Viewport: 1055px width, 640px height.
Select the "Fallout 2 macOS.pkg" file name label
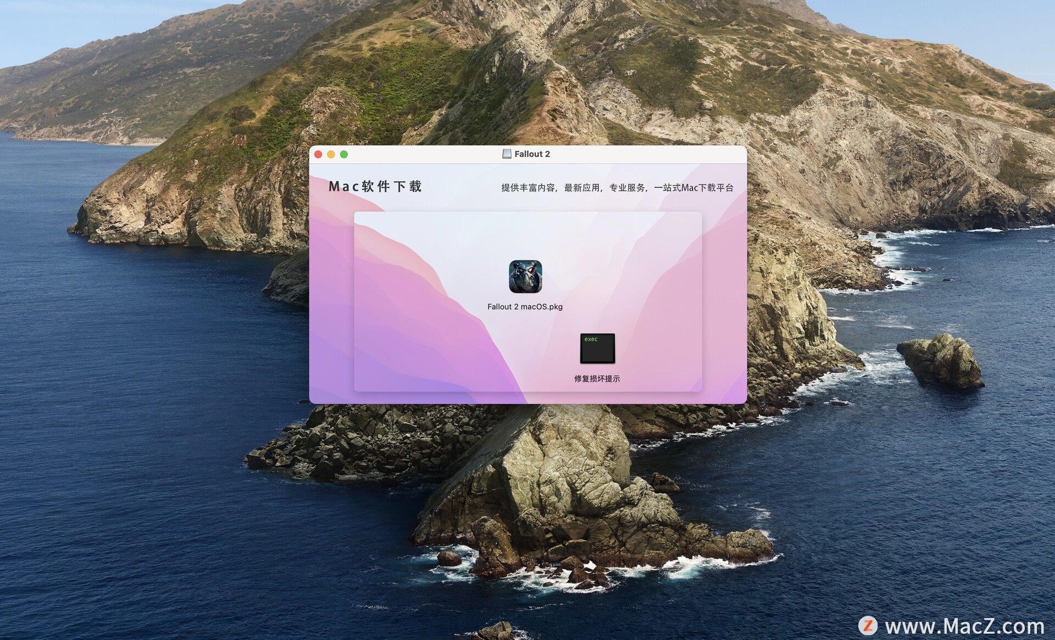click(525, 307)
